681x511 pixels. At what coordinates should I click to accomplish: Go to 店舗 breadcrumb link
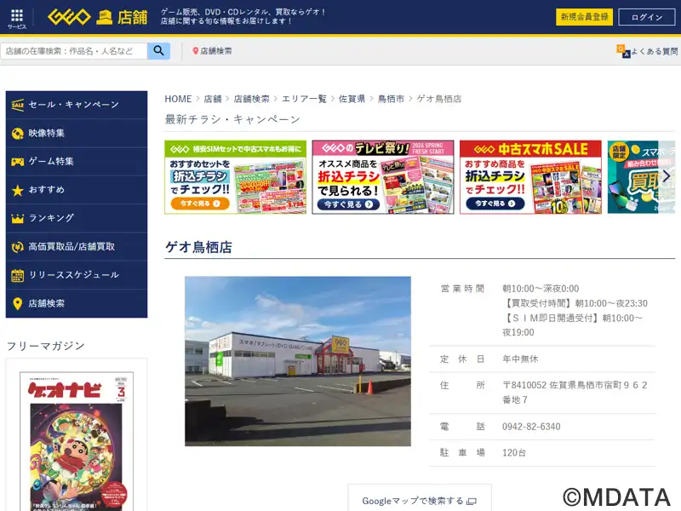(x=213, y=99)
